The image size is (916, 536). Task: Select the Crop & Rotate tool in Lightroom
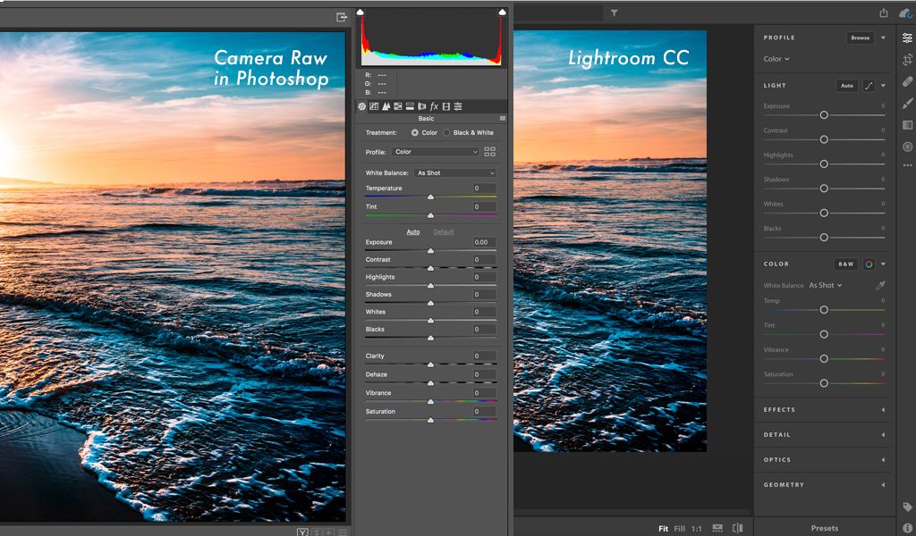pyautogui.click(x=907, y=60)
